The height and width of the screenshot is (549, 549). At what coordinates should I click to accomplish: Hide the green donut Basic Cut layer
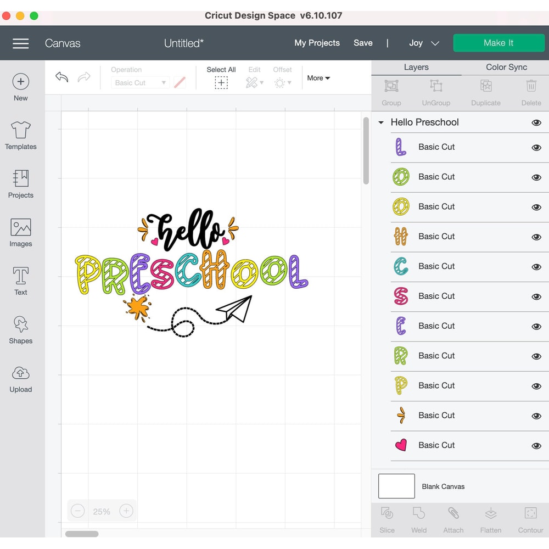536,177
